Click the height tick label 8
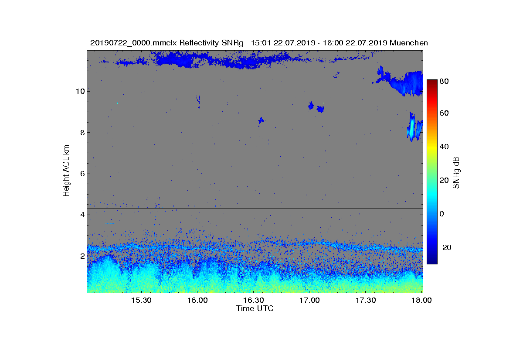 pos(82,133)
